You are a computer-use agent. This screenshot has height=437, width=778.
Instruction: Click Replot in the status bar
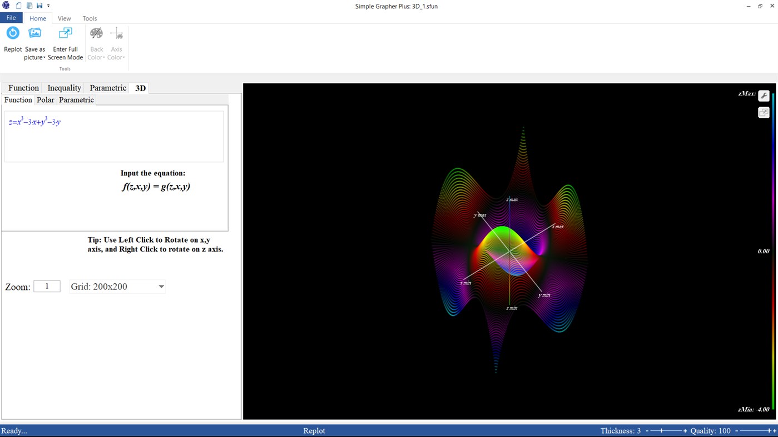(x=314, y=430)
